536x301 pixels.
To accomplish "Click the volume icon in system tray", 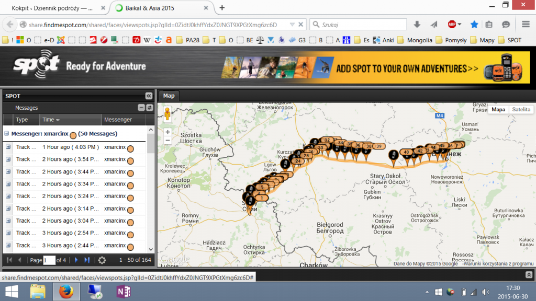I will 485,292.
